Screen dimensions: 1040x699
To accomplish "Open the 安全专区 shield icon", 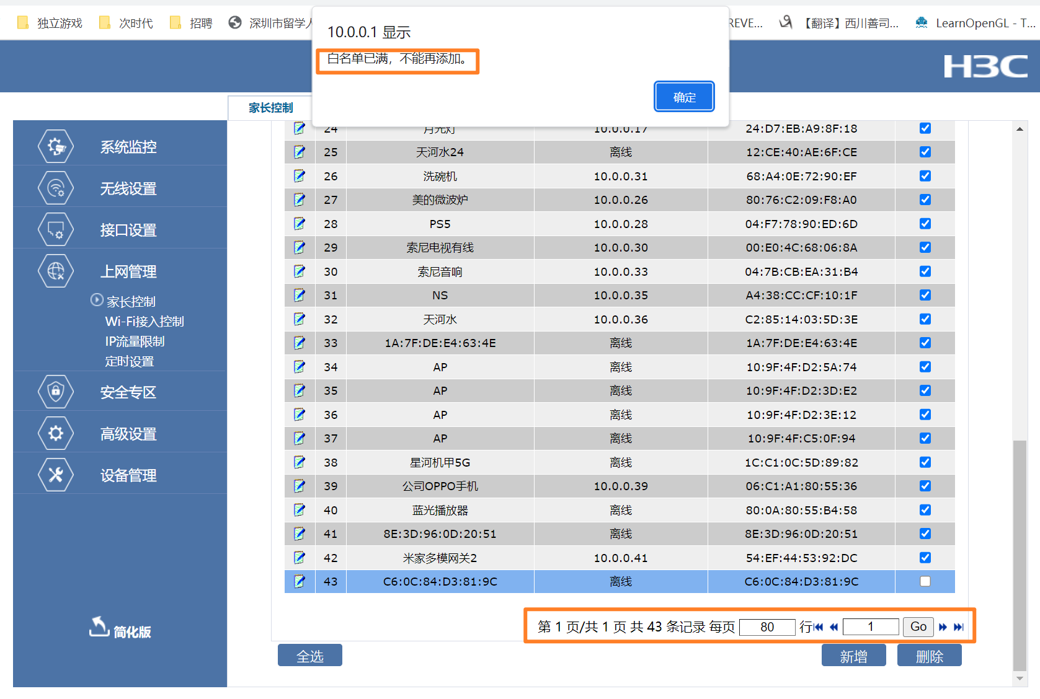I will pos(56,392).
